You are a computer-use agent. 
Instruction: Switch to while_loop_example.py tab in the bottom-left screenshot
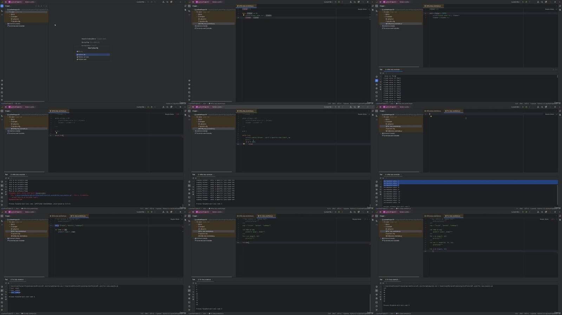[58, 216]
